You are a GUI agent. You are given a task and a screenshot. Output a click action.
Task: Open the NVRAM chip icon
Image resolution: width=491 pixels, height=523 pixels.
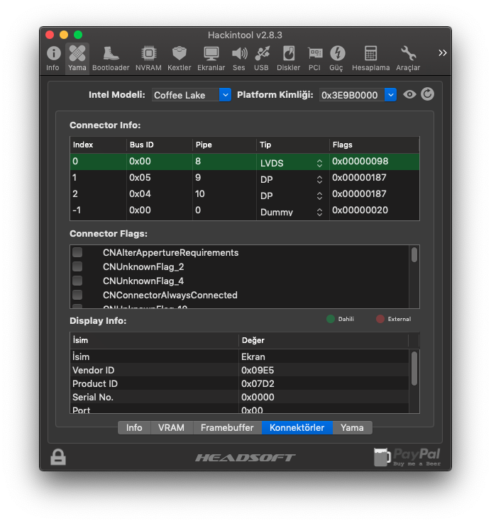tap(148, 57)
